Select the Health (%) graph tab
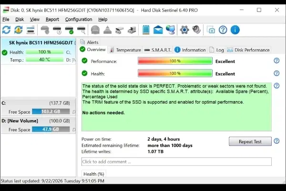Image resolution: width=286 pixels, height=191 pixels. click(x=94, y=174)
